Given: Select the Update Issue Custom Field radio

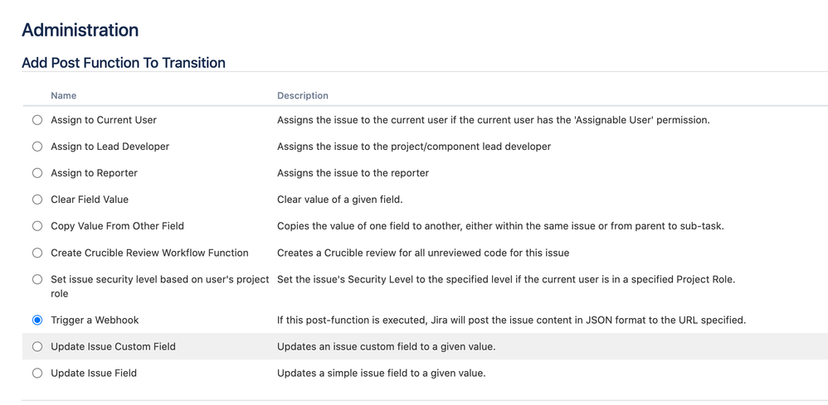Looking at the screenshot, I should click(x=37, y=346).
